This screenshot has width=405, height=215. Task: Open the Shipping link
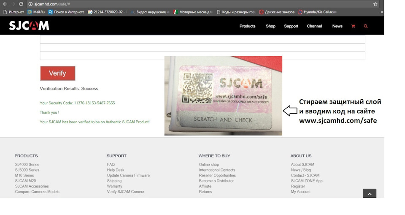coord(114,181)
